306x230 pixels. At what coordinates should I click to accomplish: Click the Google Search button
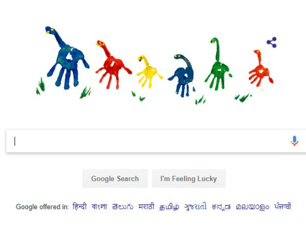coord(115,178)
